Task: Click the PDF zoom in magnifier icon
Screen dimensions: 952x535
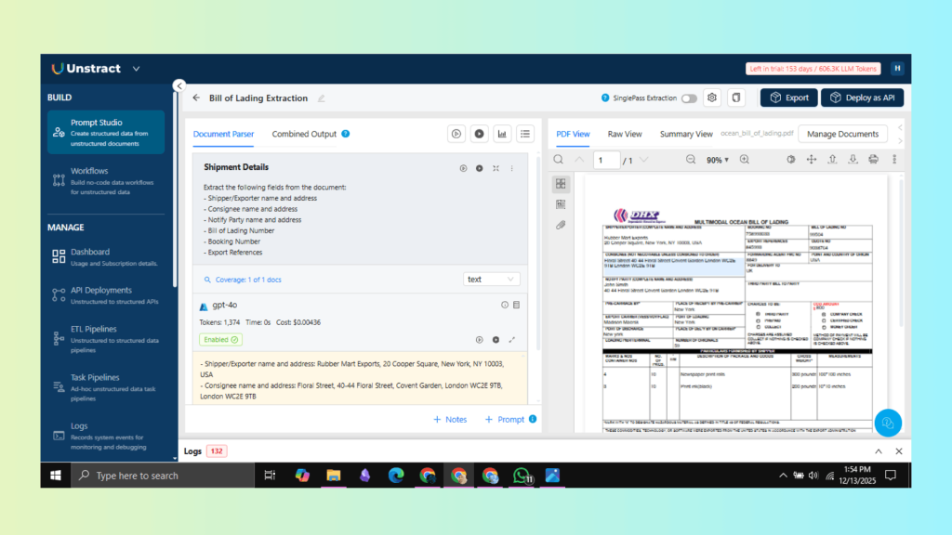Action: (745, 160)
